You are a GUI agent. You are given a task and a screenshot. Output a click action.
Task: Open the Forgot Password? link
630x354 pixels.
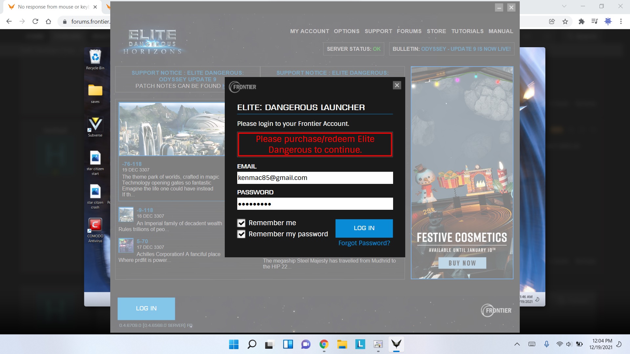click(x=364, y=243)
